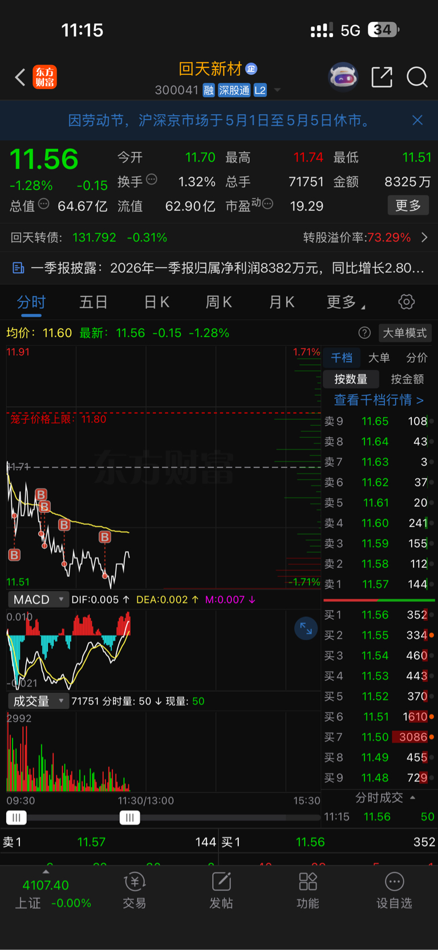This screenshot has width=438, height=950.
Task: Tap 买1 row at 11.56 in order book
Action: pos(379,615)
